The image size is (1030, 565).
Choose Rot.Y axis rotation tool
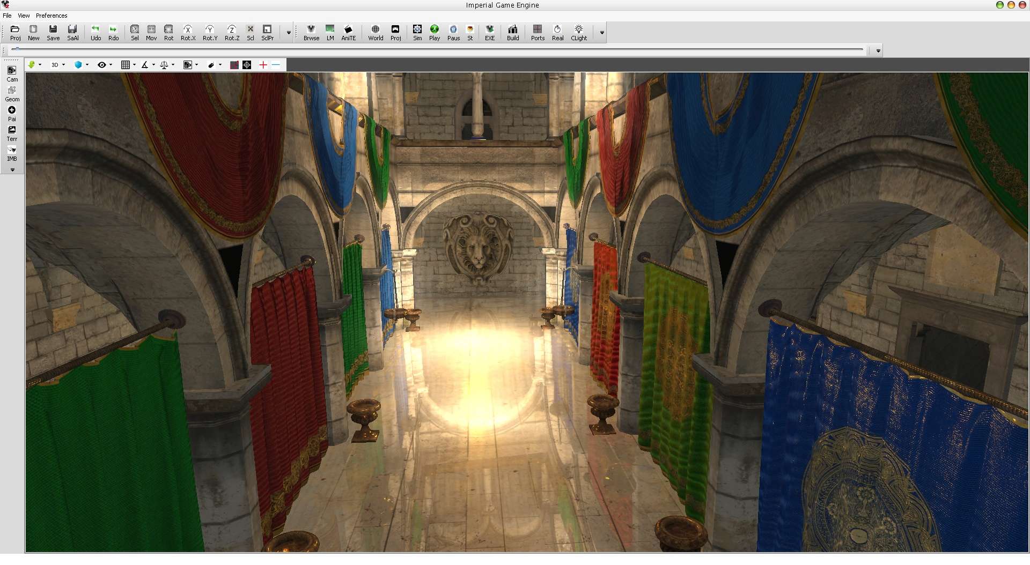(210, 32)
